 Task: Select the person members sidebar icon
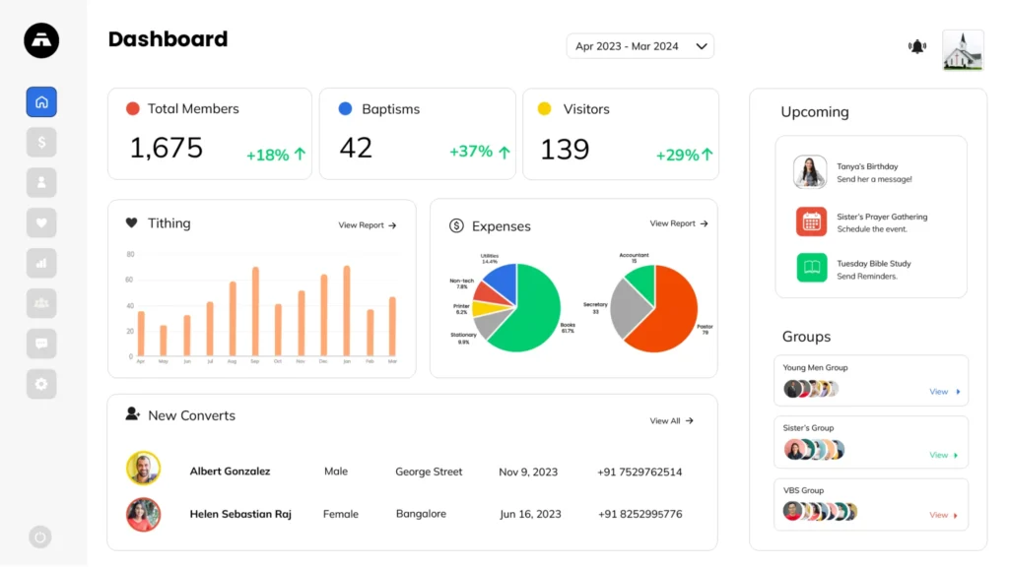coord(41,182)
